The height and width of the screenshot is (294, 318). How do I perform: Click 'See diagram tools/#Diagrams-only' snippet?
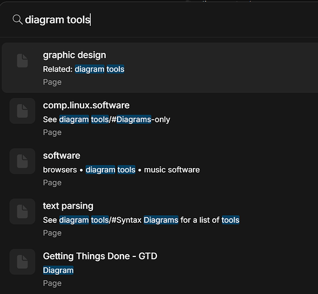106,119
